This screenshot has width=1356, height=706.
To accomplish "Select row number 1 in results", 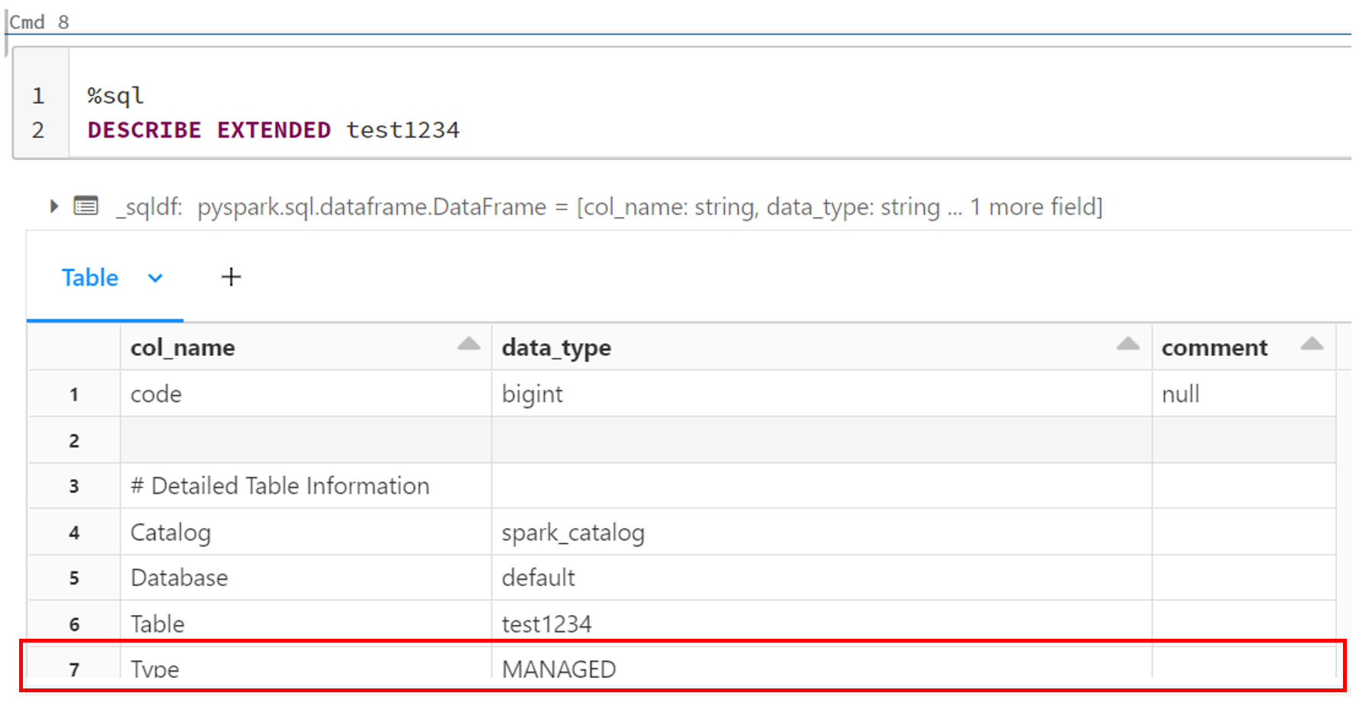I will [74, 394].
